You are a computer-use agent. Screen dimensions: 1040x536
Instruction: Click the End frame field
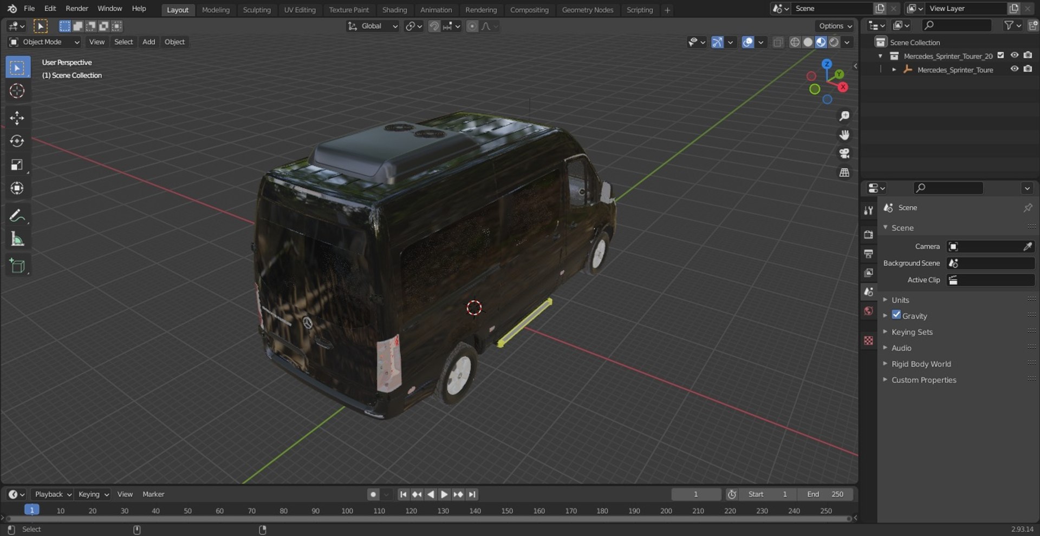(825, 494)
